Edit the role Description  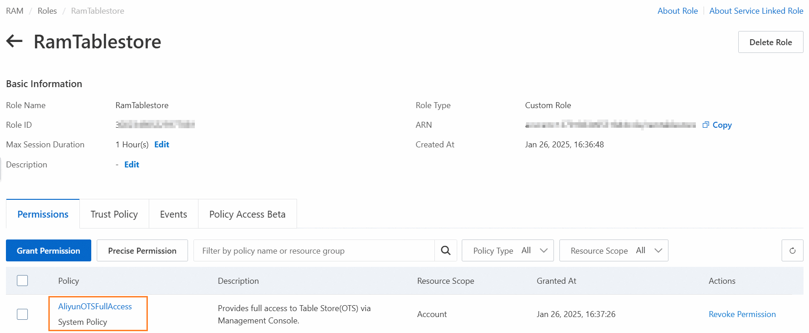[131, 165]
